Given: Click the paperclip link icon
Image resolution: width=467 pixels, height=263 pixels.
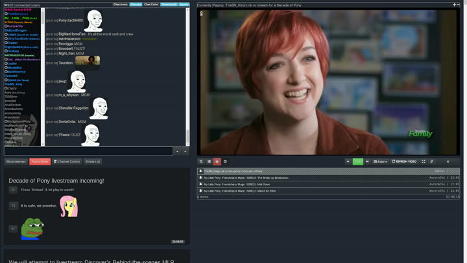Looking at the screenshot, I should (x=432, y=161).
